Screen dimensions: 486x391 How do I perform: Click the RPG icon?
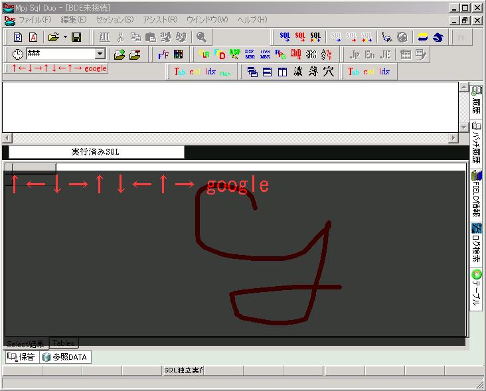pyautogui.click(x=280, y=54)
